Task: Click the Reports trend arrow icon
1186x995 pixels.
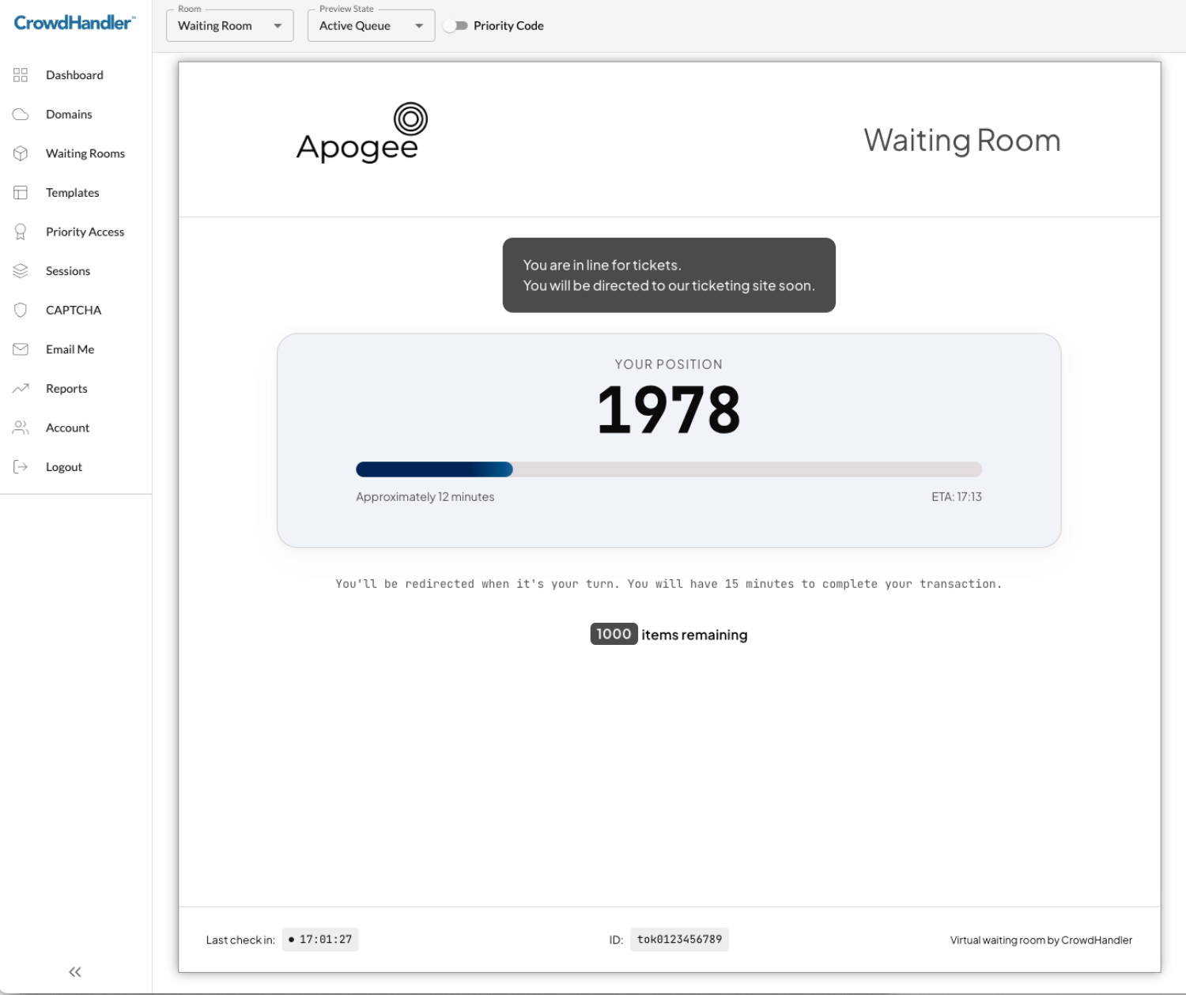Action: (21, 388)
